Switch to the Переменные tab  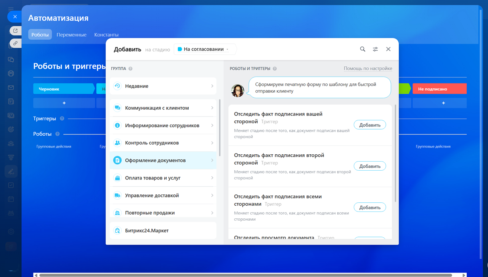(71, 35)
